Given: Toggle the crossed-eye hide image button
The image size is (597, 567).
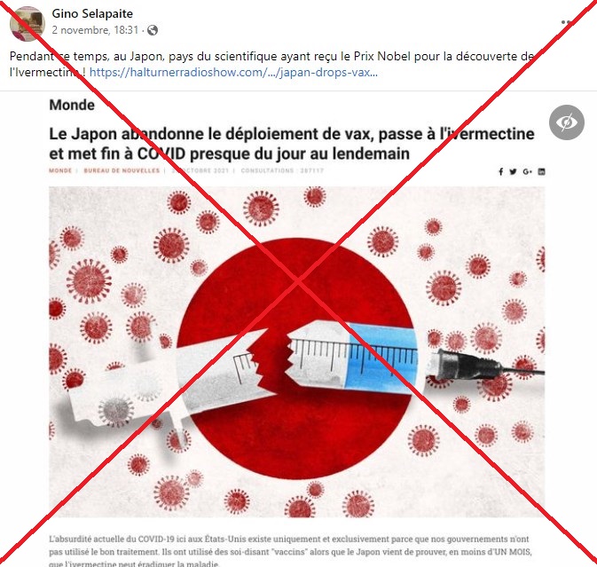Looking at the screenshot, I should tap(567, 122).
